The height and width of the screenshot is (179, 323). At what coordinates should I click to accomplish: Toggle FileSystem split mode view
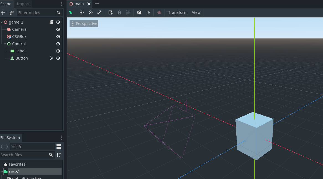point(59,147)
